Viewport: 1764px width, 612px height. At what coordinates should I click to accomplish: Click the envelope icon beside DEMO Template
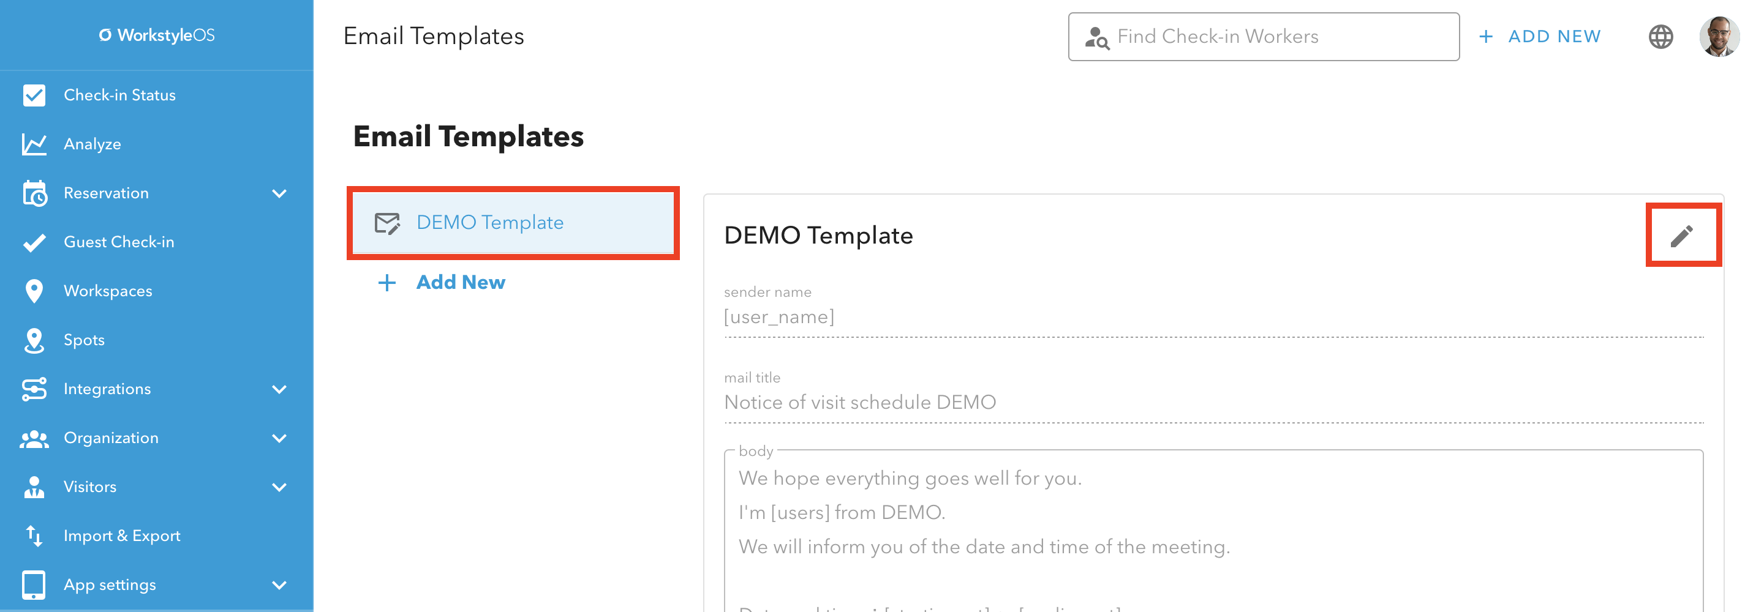click(x=387, y=223)
